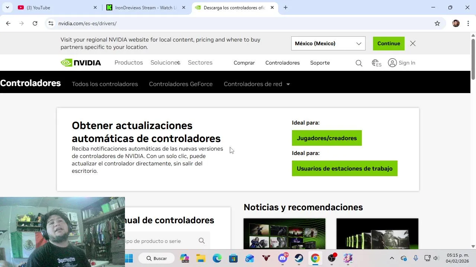The image size is (476, 267).
Task: Open volume control in system tray
Action: pos(436,258)
